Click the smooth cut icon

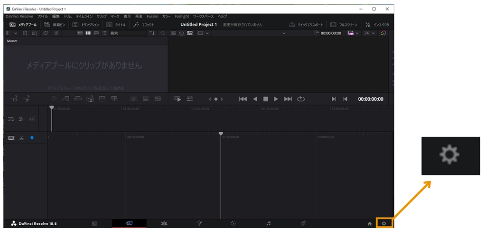pos(158,99)
